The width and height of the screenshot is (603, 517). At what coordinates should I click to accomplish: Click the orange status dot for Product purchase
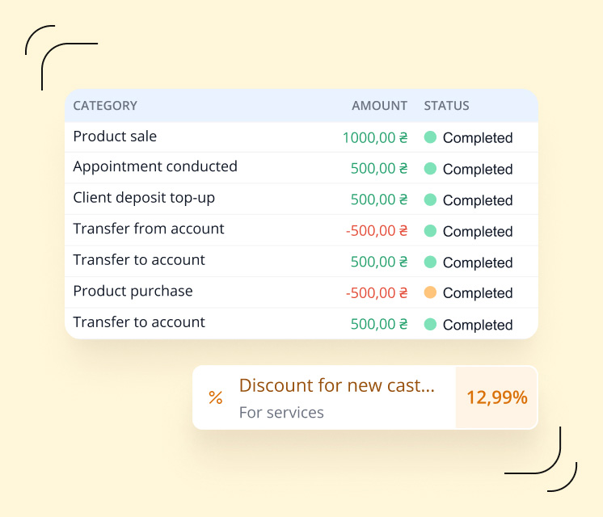pos(430,292)
